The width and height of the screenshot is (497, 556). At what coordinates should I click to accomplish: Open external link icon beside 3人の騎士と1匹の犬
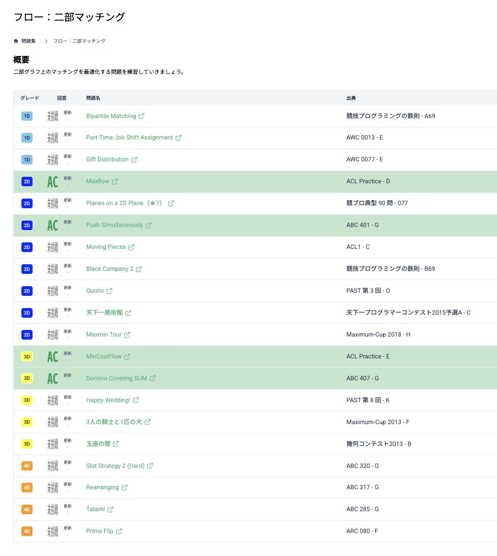(148, 422)
